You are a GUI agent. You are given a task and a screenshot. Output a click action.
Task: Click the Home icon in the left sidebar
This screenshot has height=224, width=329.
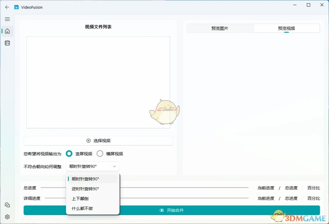(7, 31)
